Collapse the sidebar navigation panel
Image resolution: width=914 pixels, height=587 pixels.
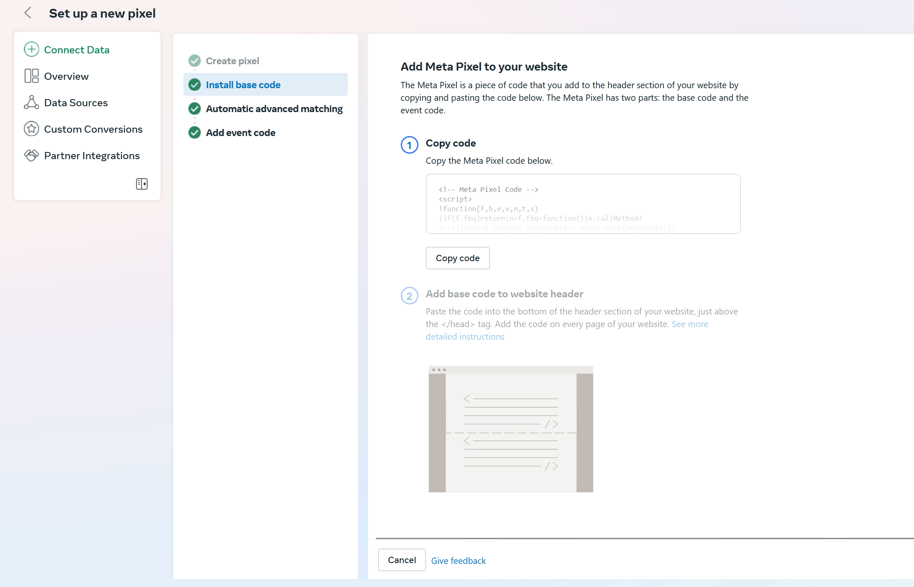(x=142, y=184)
